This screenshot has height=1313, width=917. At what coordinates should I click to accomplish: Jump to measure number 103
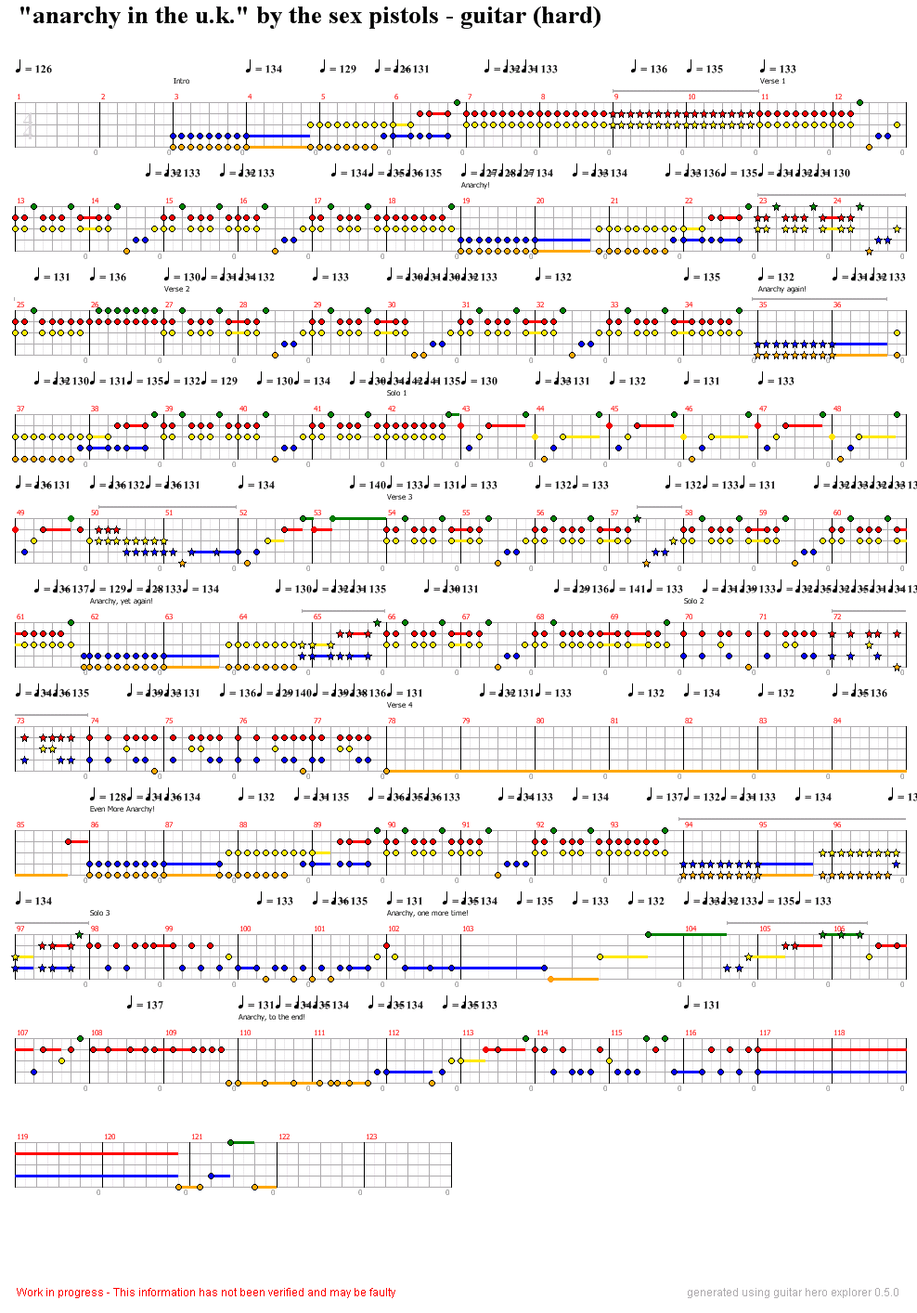click(468, 929)
